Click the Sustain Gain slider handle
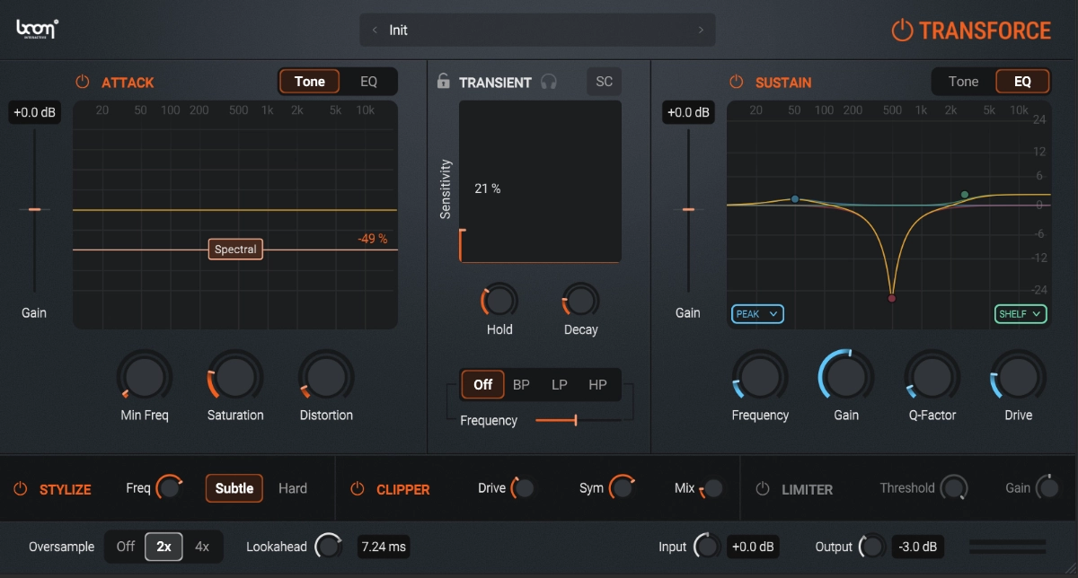This screenshot has height=578, width=1078. click(x=688, y=209)
